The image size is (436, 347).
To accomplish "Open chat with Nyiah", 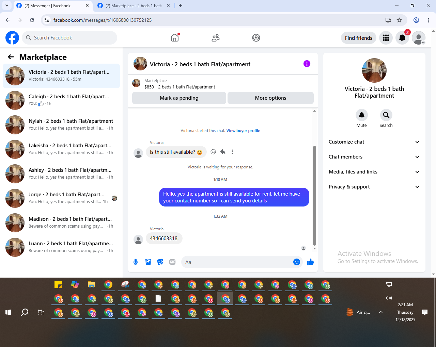I will 61,125.
